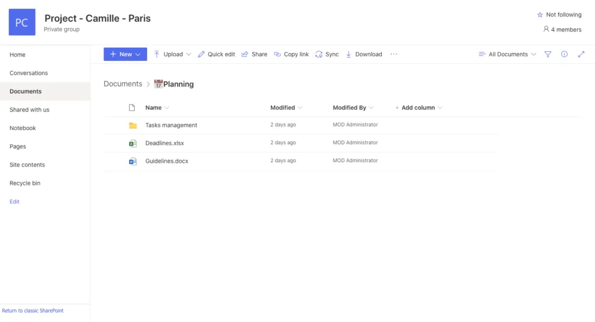This screenshot has height=322, width=595.
Task: Open the Guidelines.docx file name
Action: click(167, 161)
